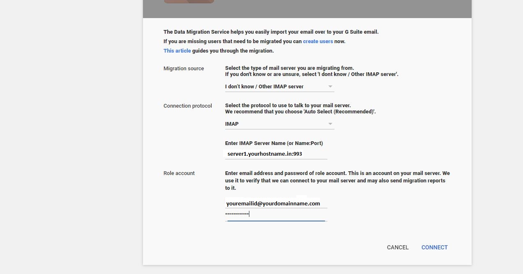This screenshot has height=274, width=523.
Task: Click the 'Select the type of mail server' text
Action: (289, 68)
